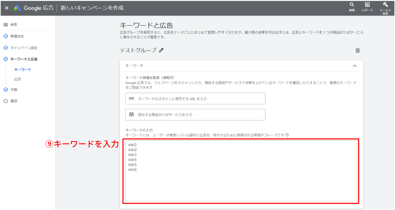Click the check icon beside キーワードと広告
This screenshot has height=210, width=395.
tap(5, 59)
